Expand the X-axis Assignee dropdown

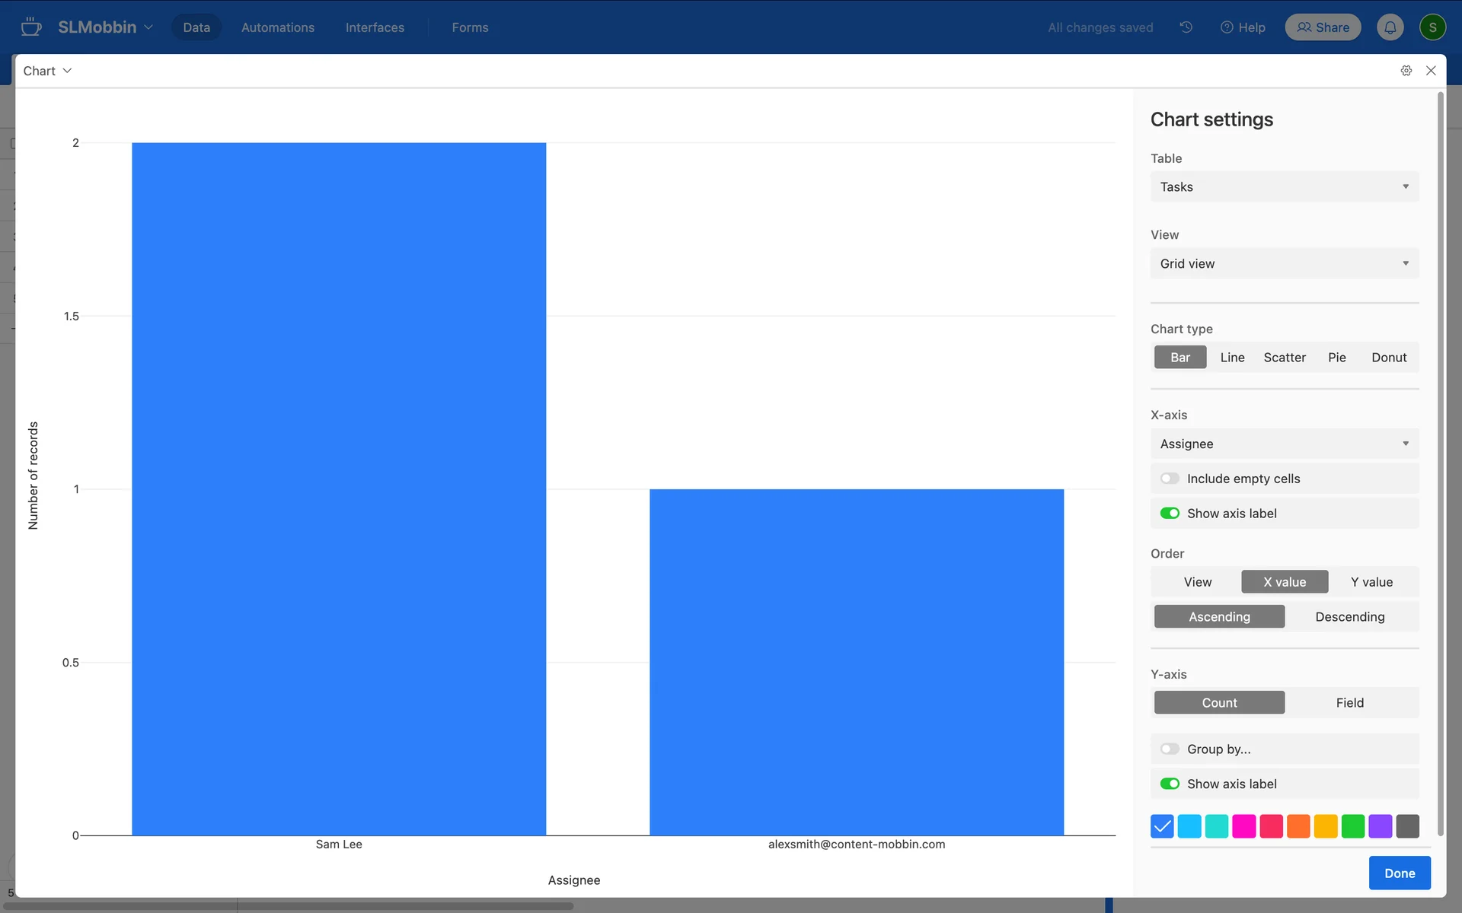point(1284,444)
